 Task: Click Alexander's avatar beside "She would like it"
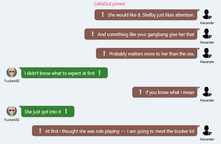(x=207, y=15)
